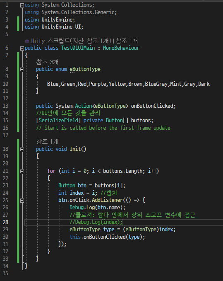
Task: Click line number 28 in the gutter
Action: click(x=5, y=223)
